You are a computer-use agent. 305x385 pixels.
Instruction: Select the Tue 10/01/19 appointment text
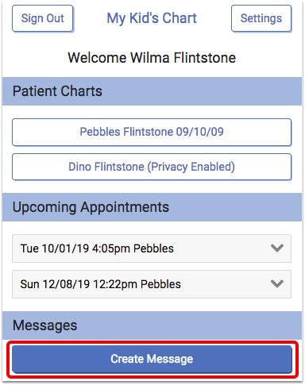pyautogui.click(x=97, y=248)
